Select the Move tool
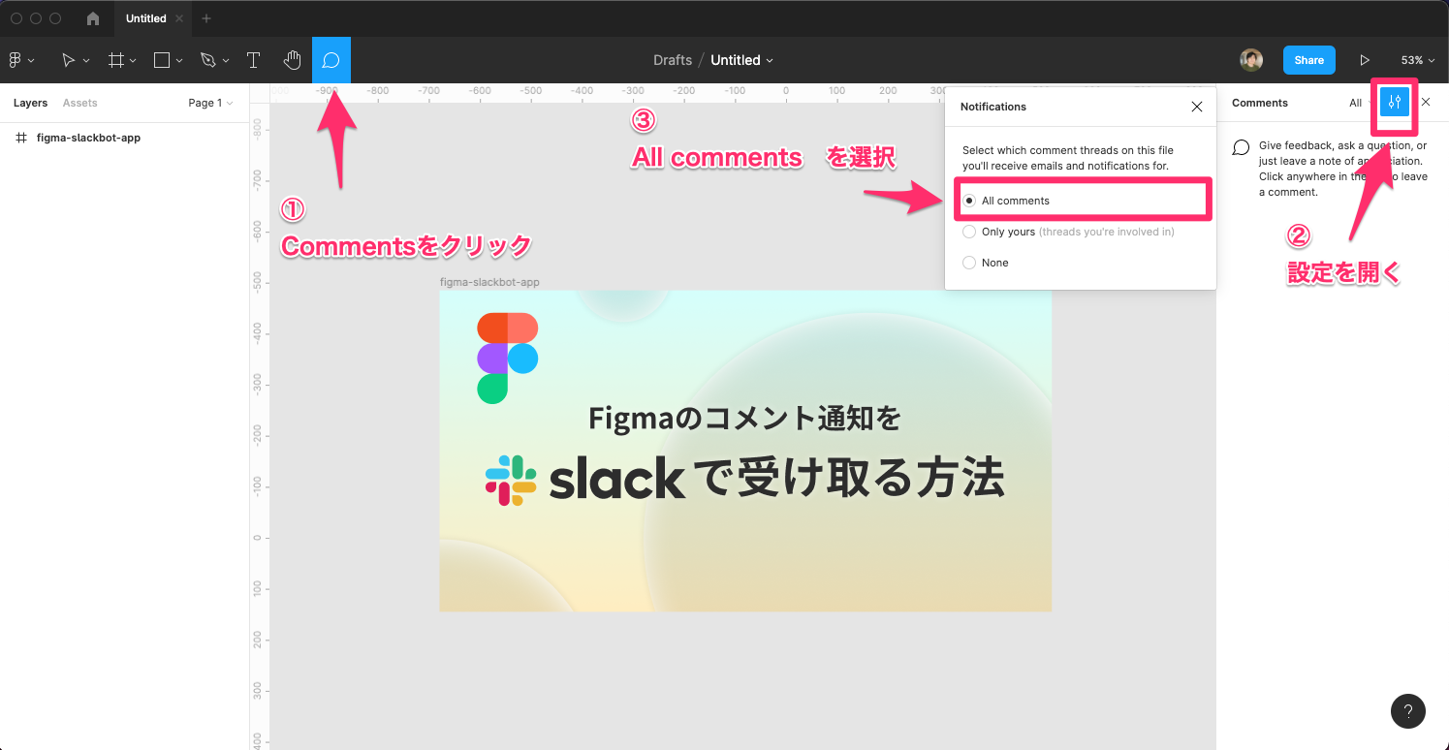Viewport: 1449px width, 750px height. tap(68, 59)
